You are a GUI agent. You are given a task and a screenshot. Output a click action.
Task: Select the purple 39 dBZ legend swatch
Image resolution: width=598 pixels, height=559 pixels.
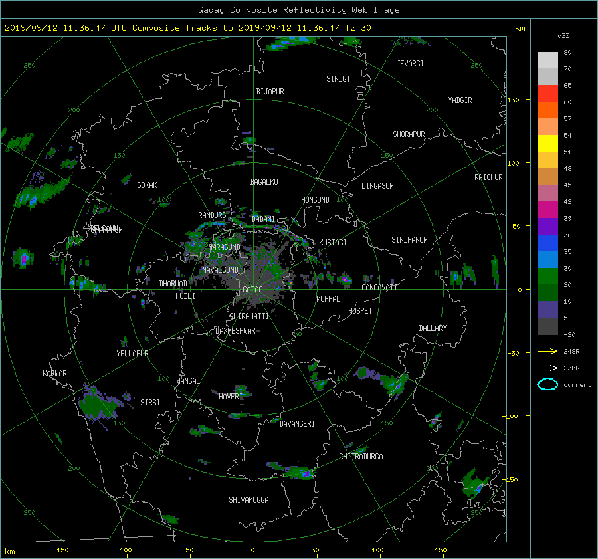(548, 226)
